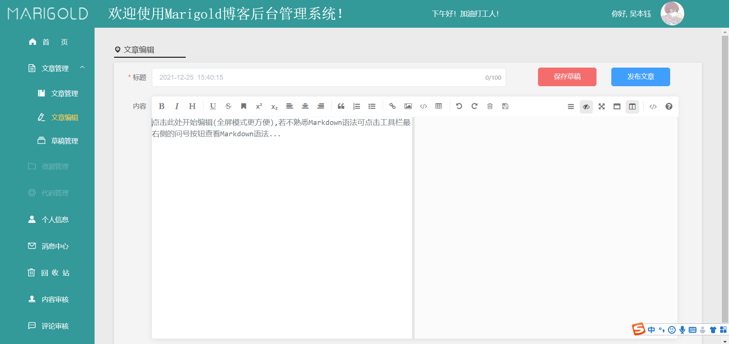Insert a table in the editor
Viewport: 729px width, 344px height.
tap(439, 106)
